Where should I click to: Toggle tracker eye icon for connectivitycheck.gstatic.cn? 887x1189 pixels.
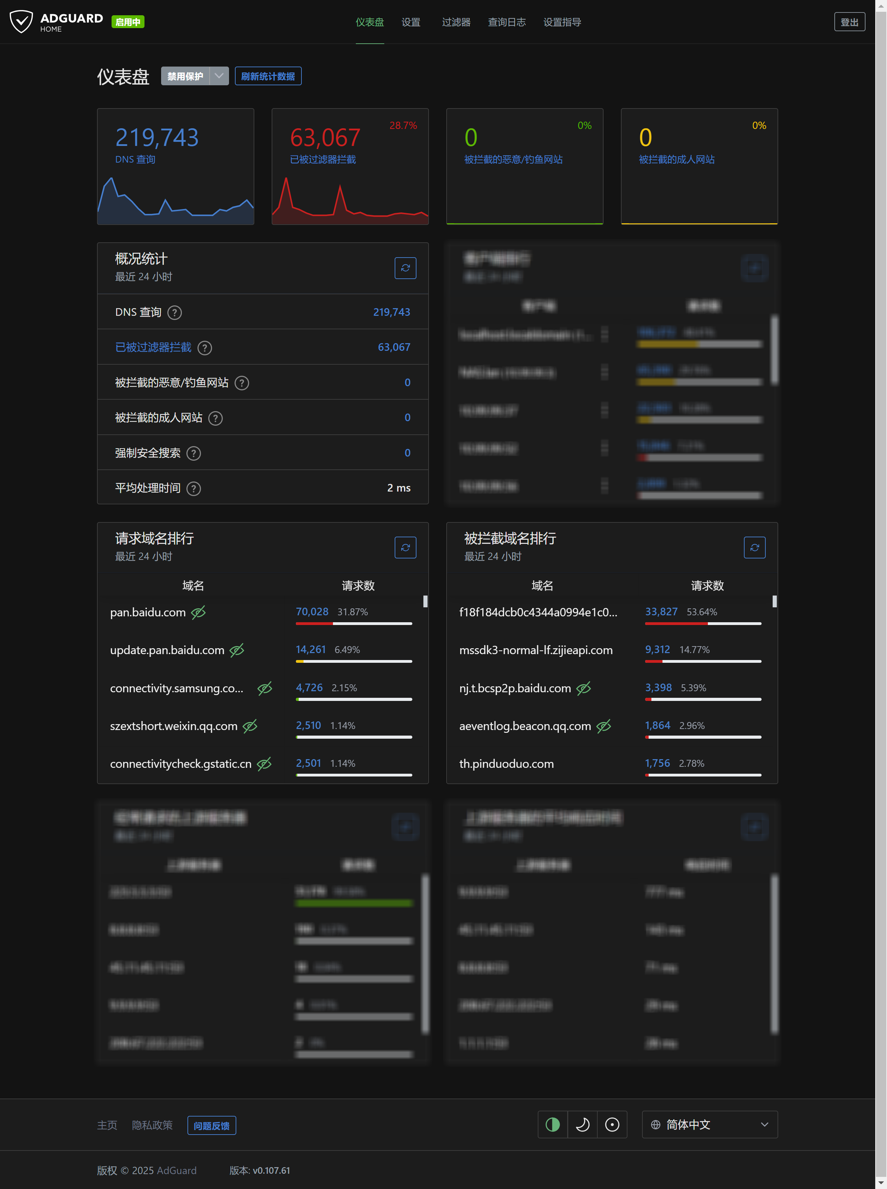264,764
